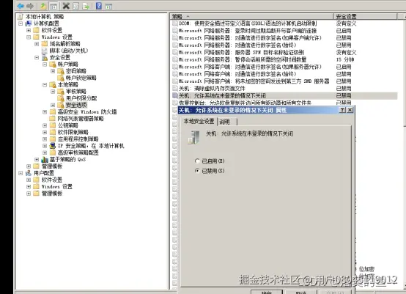Select the row Microsoft 网络客户端: 将未加密的密码发送到第三方 SMB 服务器

point(284,81)
